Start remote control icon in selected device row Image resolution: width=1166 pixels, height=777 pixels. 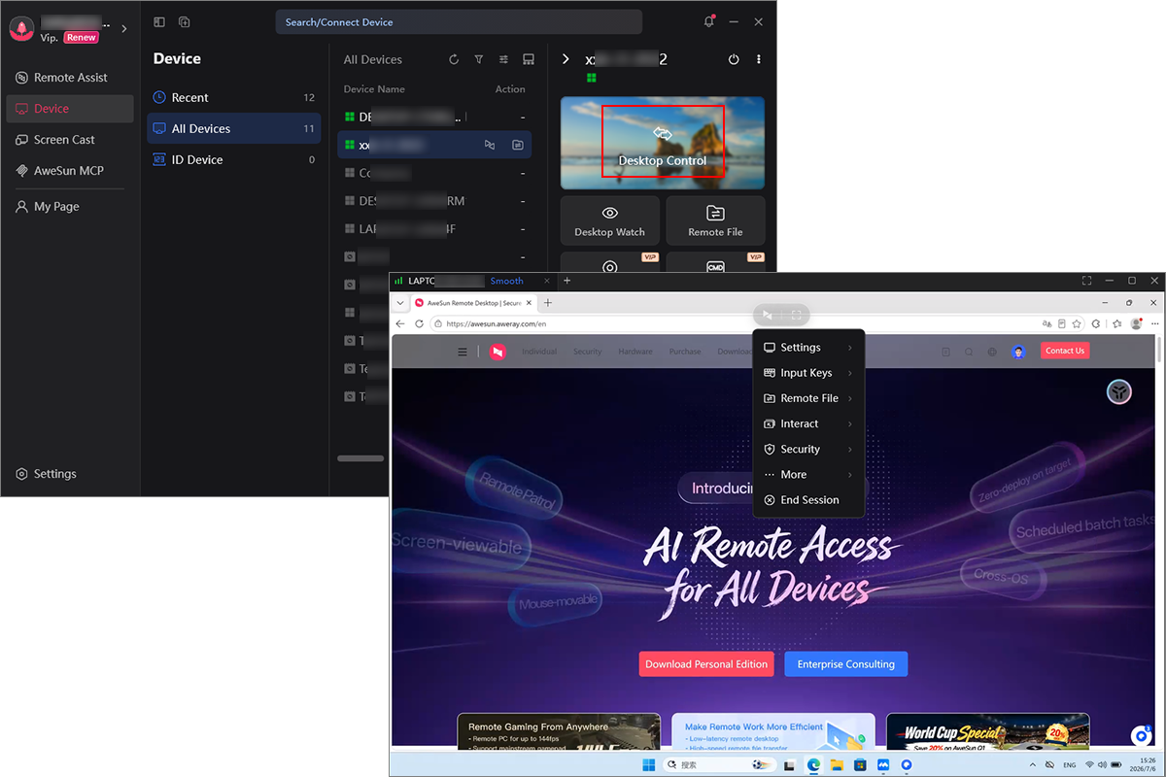[490, 145]
